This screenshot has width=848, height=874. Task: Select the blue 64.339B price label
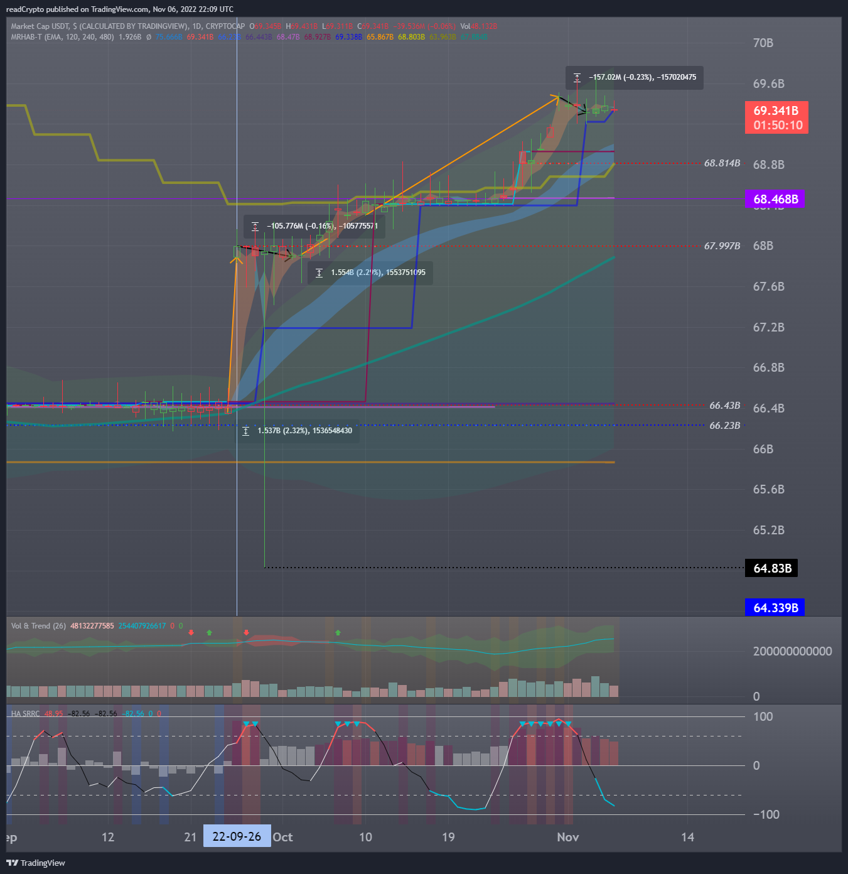775,608
